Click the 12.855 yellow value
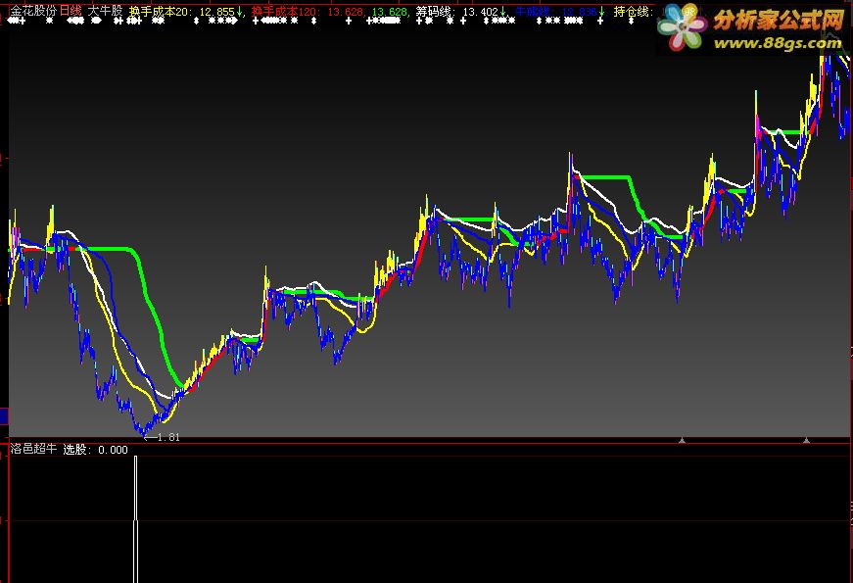853x583 pixels. click(x=216, y=12)
